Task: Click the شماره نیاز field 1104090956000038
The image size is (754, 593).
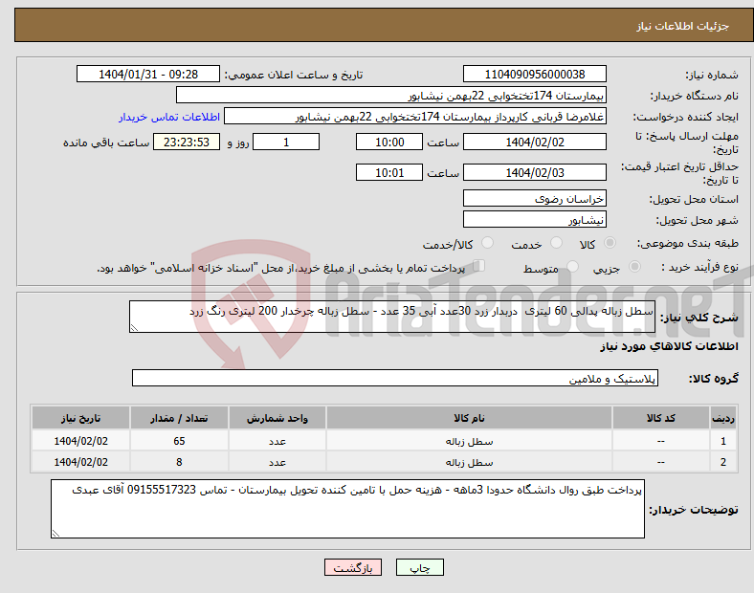Action: click(534, 75)
